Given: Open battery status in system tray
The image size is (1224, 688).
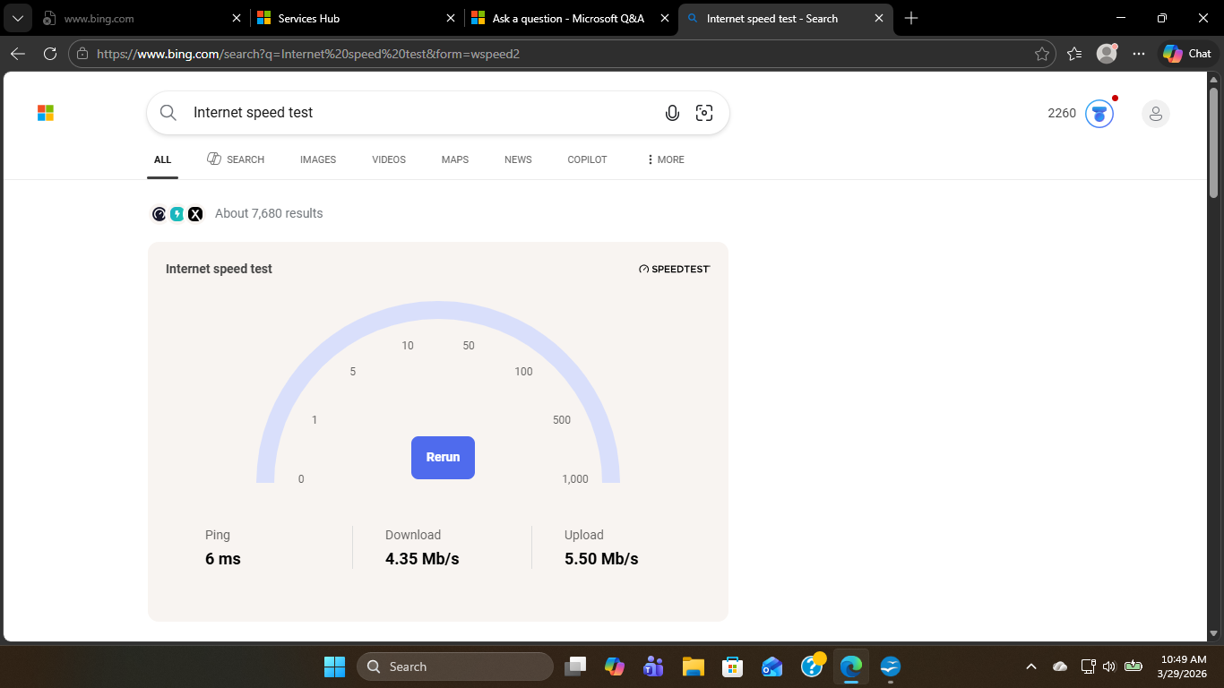Looking at the screenshot, I should click(1133, 666).
